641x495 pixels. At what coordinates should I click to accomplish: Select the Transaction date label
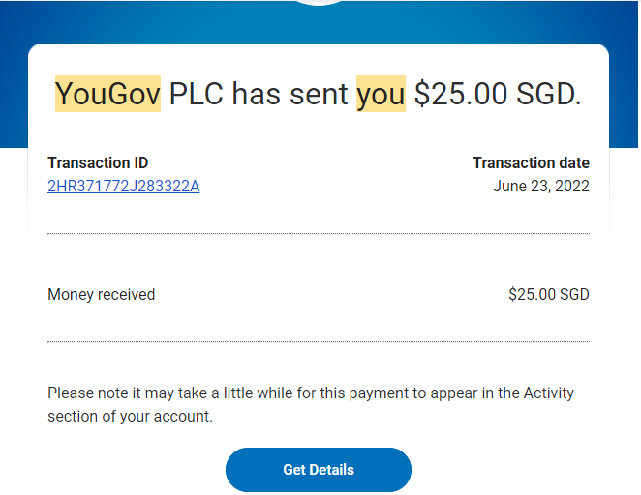coord(531,163)
